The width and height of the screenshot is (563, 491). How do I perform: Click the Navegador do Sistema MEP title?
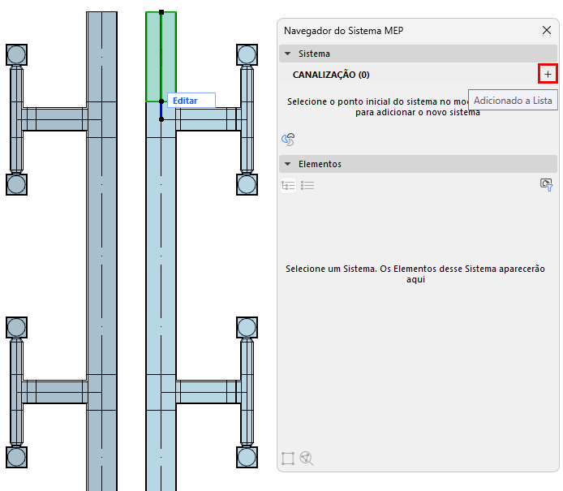[x=344, y=31]
